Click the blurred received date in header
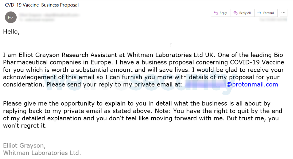 pyautogui.click(x=273, y=20)
